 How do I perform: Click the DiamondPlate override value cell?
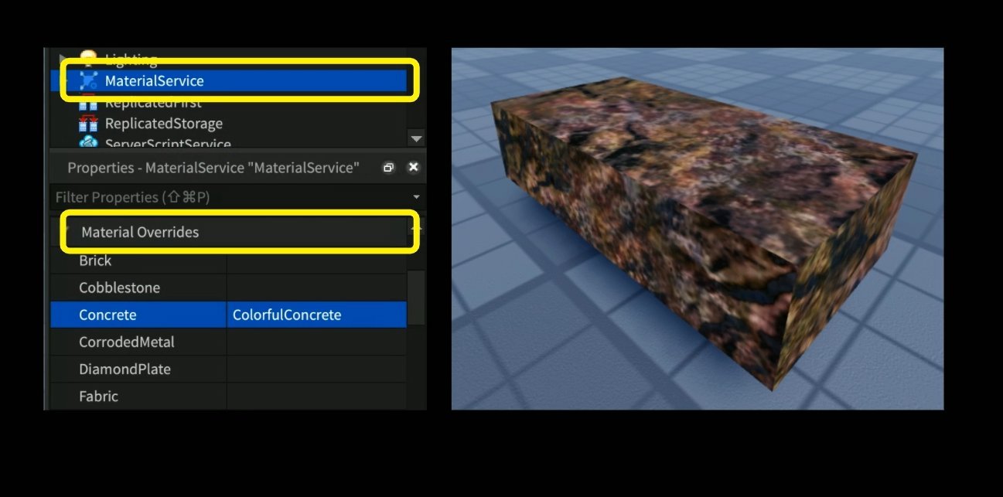click(316, 369)
